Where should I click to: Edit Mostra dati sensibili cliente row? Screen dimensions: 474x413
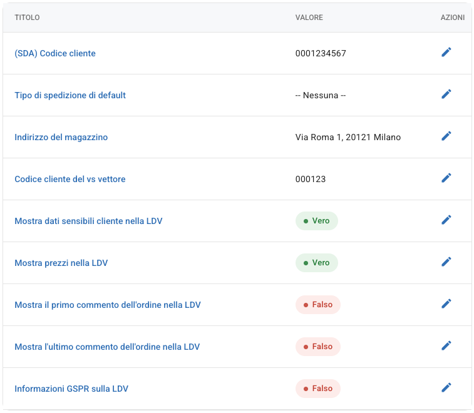pyautogui.click(x=446, y=220)
